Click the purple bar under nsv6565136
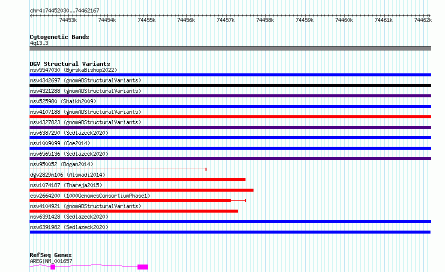Screen dimensions: 445x272 coord(230,159)
